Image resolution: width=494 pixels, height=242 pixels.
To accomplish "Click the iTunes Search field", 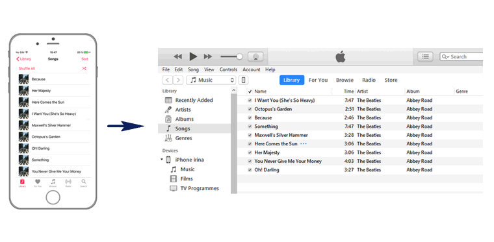I will pos(461,56).
